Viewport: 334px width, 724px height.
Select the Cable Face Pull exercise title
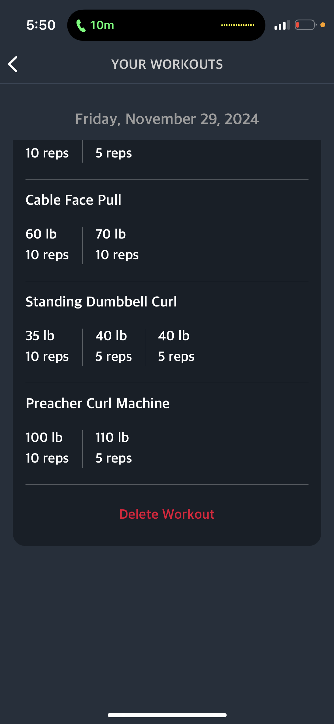point(73,200)
